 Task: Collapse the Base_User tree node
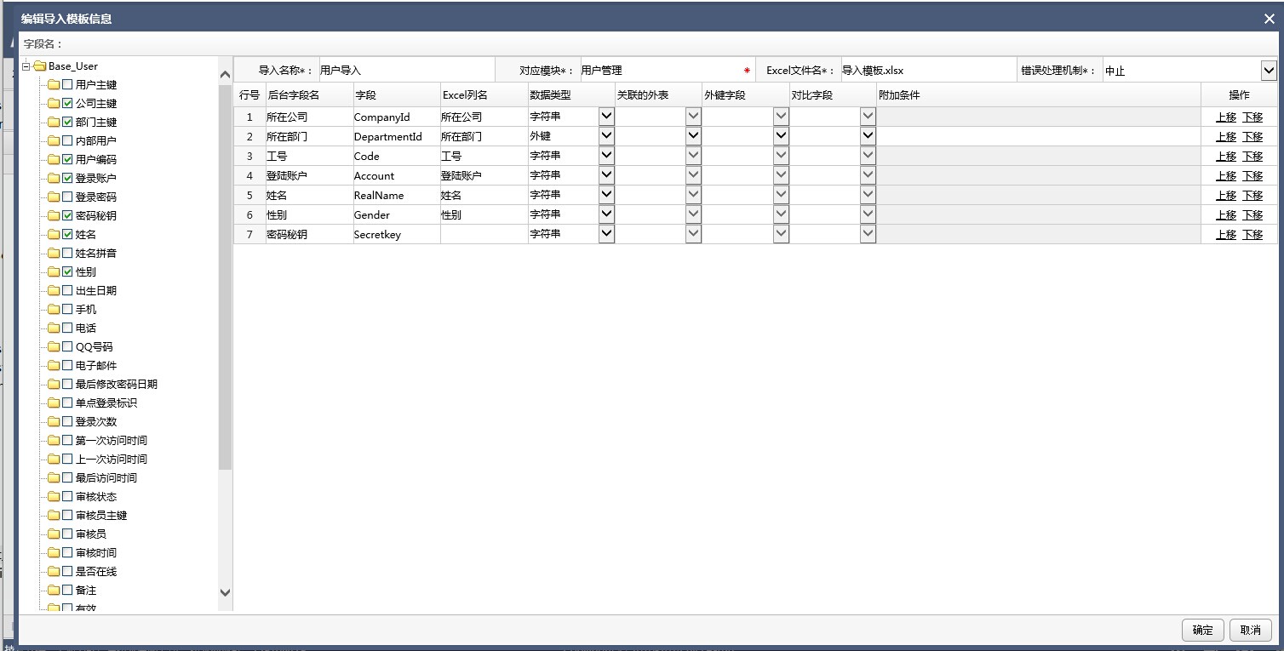pyautogui.click(x=26, y=66)
